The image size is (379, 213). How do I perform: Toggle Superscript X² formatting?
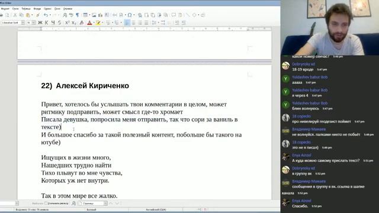click(67, 22)
